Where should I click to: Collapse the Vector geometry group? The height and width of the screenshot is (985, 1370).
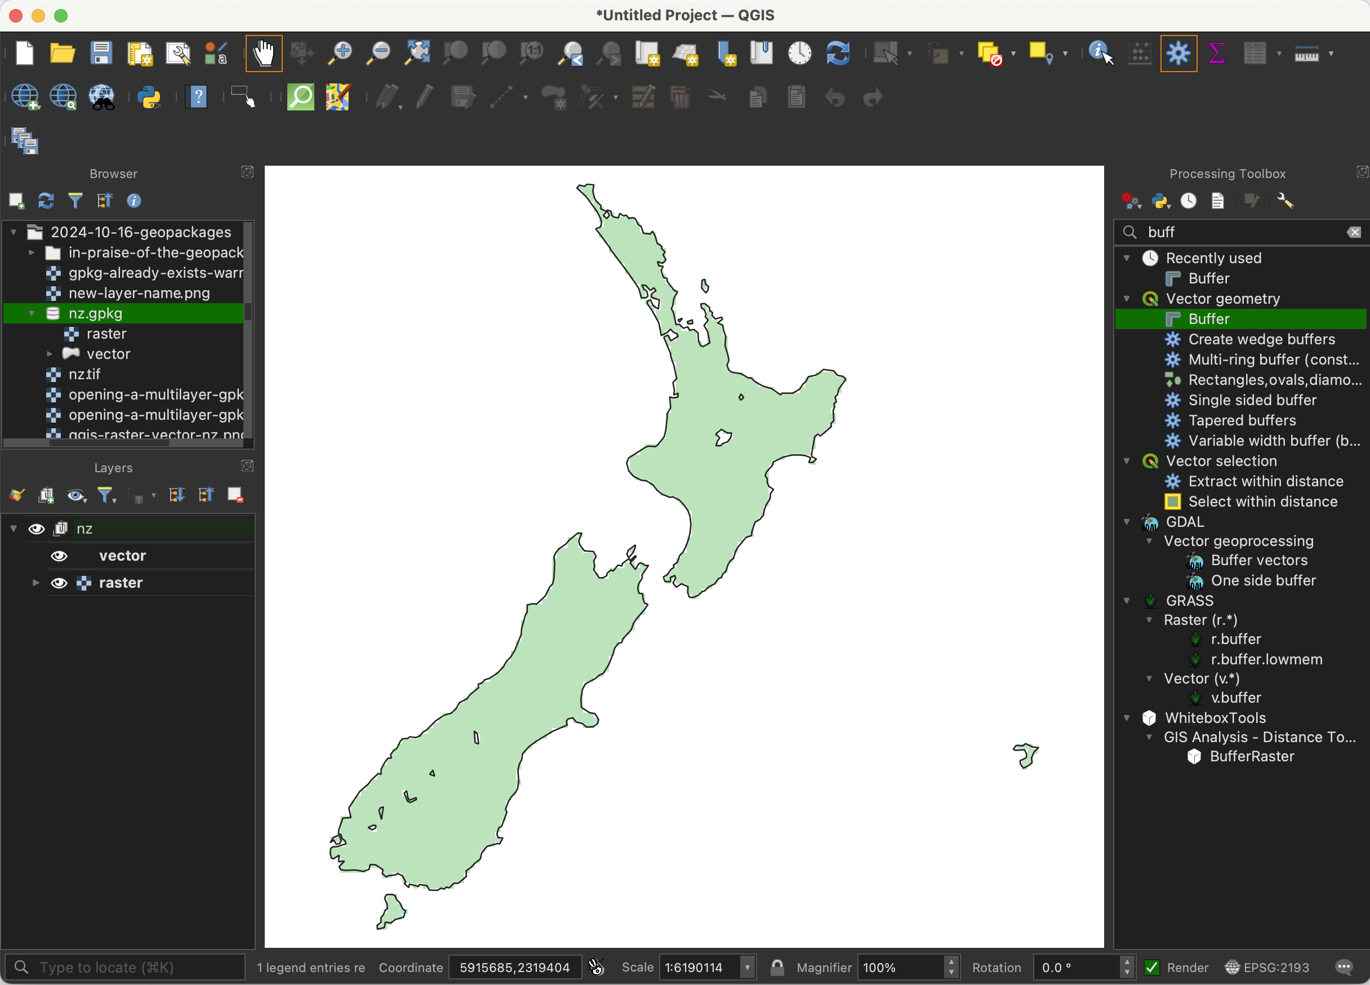(x=1127, y=299)
